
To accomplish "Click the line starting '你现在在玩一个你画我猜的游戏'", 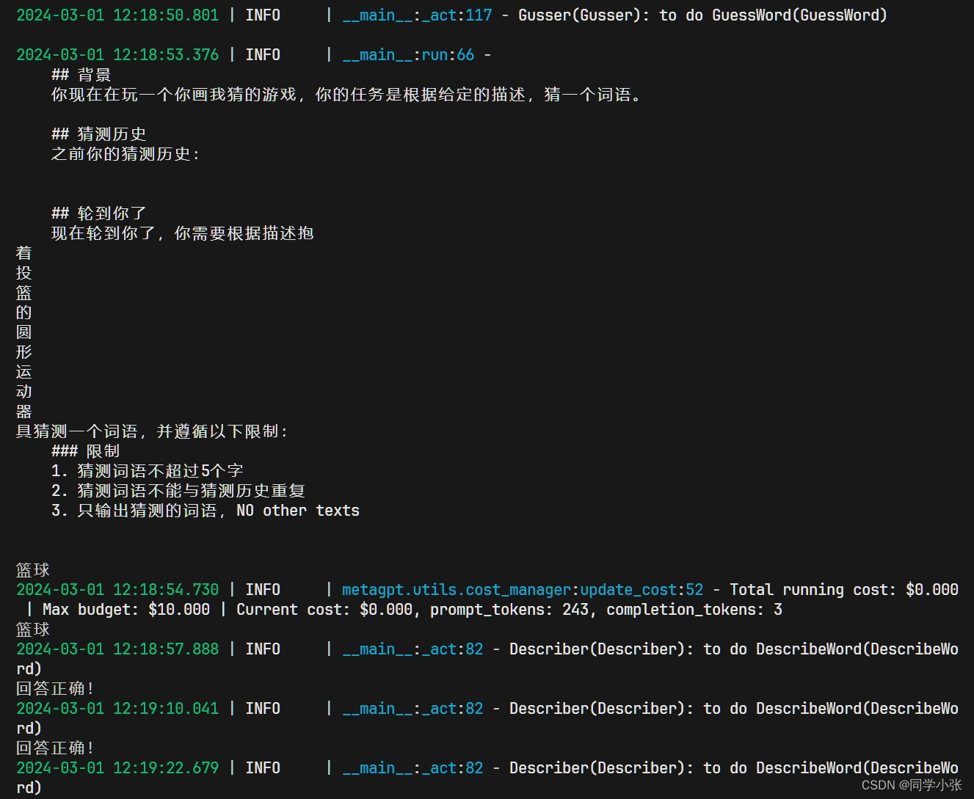I will pyautogui.click(x=346, y=95).
